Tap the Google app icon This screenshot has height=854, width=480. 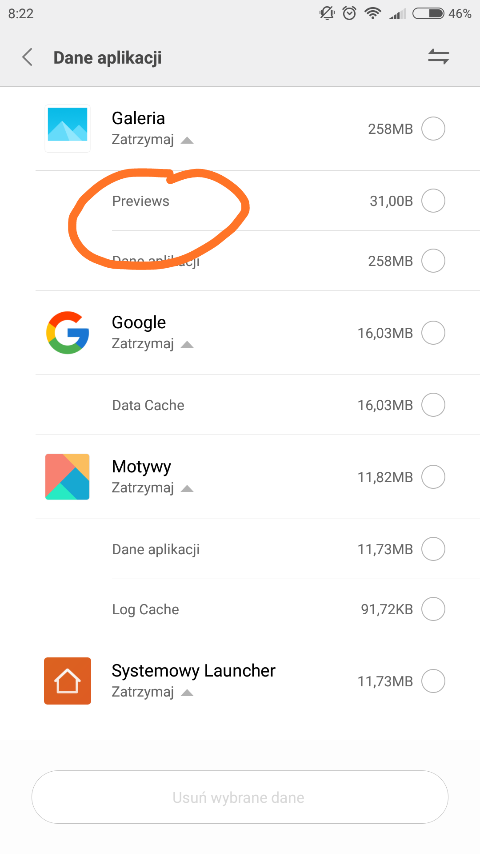(68, 333)
